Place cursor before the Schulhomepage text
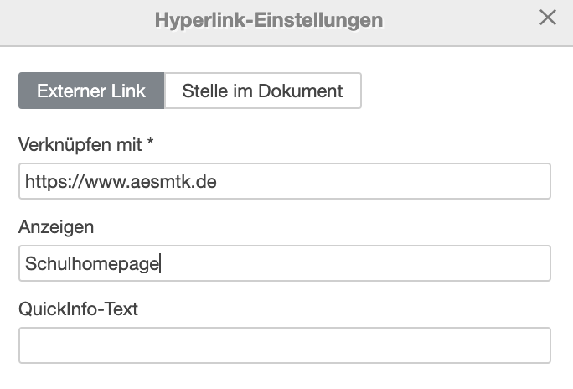The image size is (573, 389). coord(25,263)
